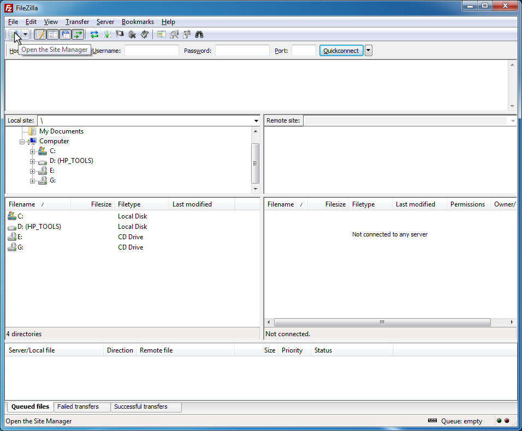Open Remote site path dropdown arrow
The image size is (522, 431).
click(513, 120)
